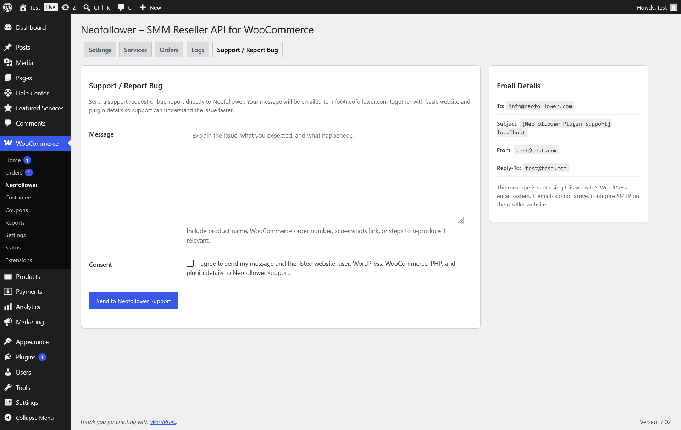Viewport: 681px width, 430px height.
Task: Click the Posts pushpin icon
Action: coord(8,47)
